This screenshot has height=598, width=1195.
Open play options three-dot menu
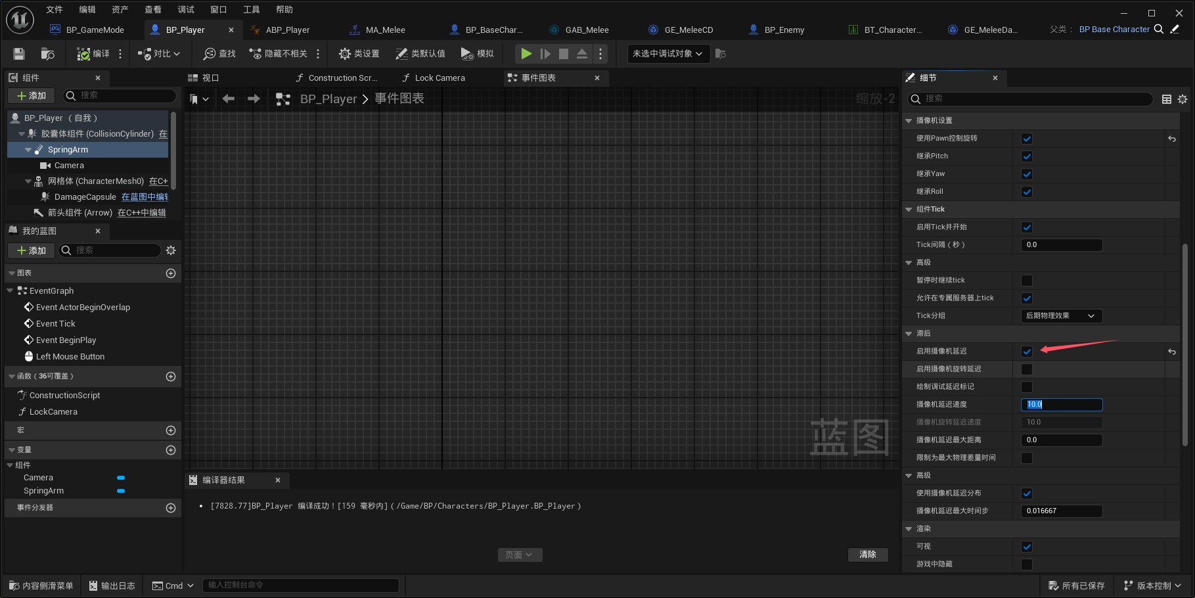click(600, 54)
